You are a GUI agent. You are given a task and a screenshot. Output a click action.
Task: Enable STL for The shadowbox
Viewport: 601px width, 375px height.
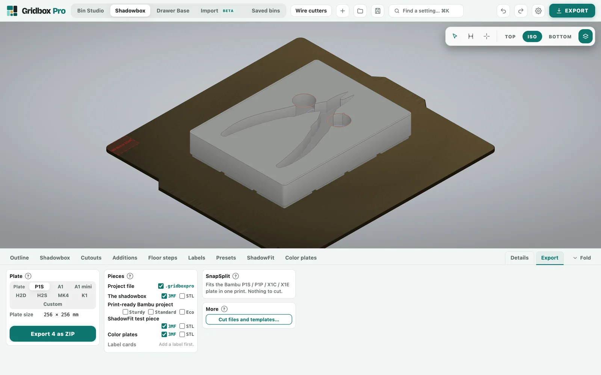(x=182, y=296)
